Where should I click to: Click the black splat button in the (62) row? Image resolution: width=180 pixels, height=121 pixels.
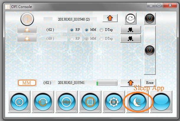pos(131,30)
